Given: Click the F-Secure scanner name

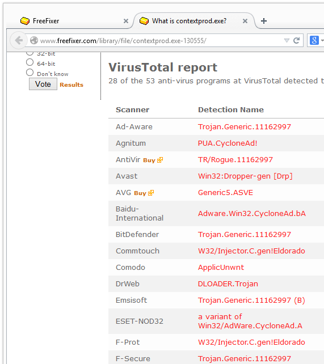Looking at the screenshot, I should (x=133, y=359).
